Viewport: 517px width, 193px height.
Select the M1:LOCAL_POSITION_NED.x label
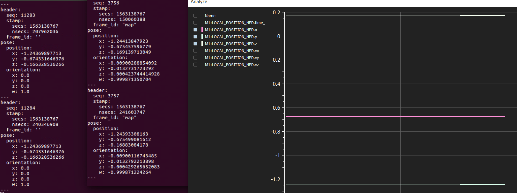231,30
